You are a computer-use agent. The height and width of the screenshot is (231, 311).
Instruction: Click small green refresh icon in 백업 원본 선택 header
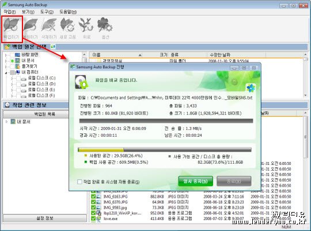[x=53, y=47]
